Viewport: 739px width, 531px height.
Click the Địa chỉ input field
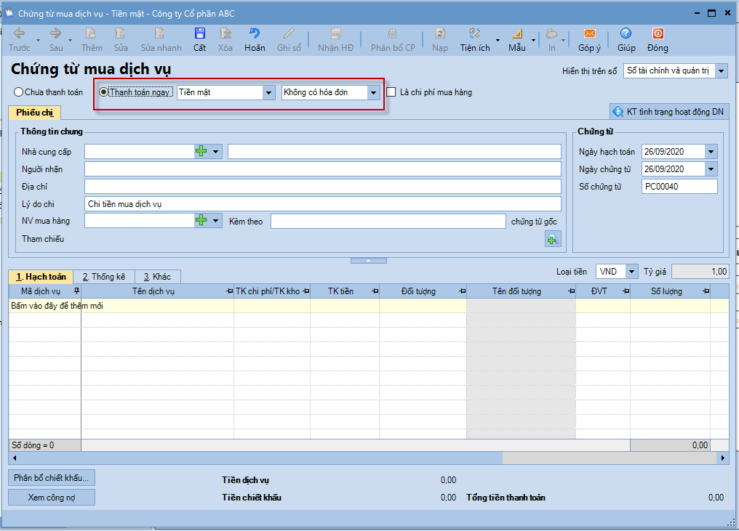pyautogui.click(x=323, y=187)
